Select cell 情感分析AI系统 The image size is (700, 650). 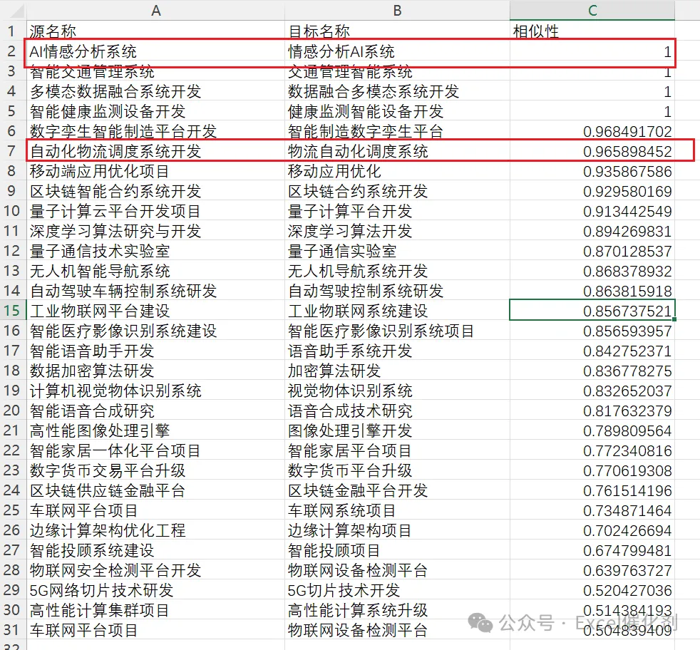coord(397,51)
